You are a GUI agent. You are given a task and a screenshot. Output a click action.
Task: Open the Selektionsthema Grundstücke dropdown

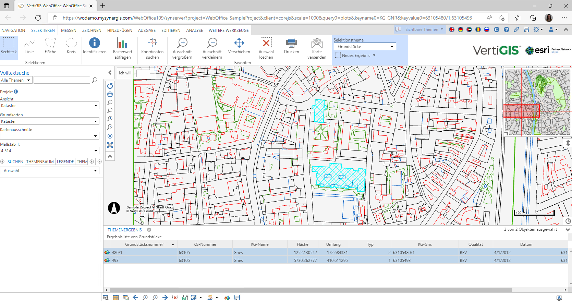pyautogui.click(x=365, y=46)
